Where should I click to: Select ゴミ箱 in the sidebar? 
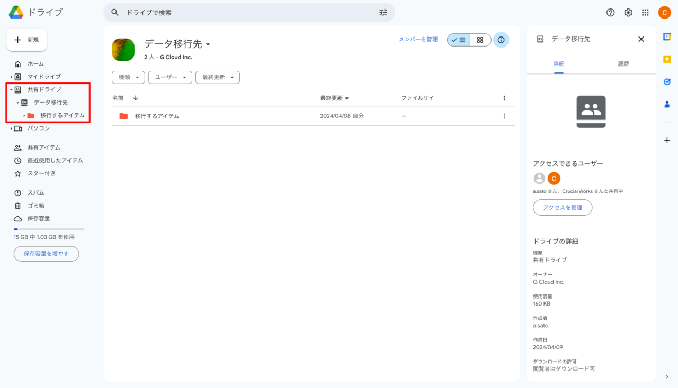tap(36, 206)
